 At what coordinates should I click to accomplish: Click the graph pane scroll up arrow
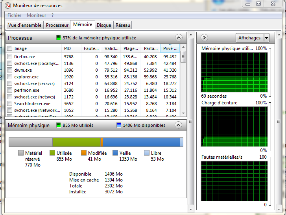tap(279, 35)
